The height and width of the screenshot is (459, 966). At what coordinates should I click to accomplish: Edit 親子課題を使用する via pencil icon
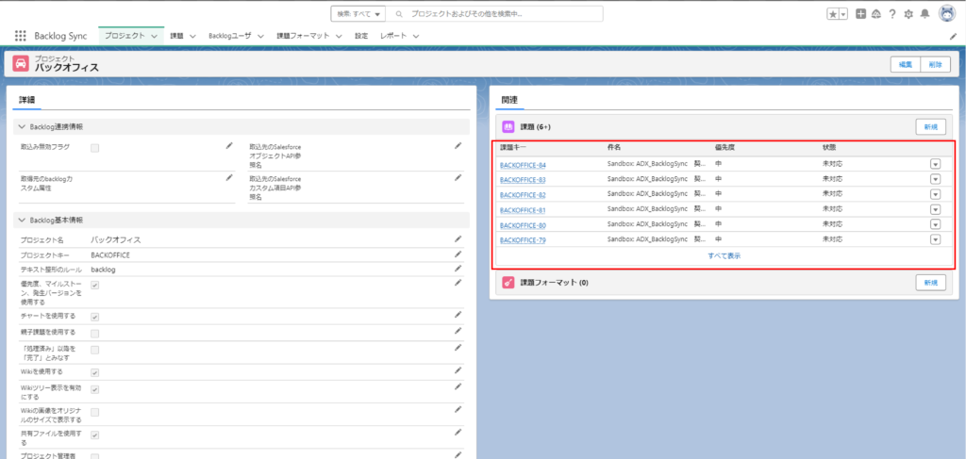click(x=458, y=331)
